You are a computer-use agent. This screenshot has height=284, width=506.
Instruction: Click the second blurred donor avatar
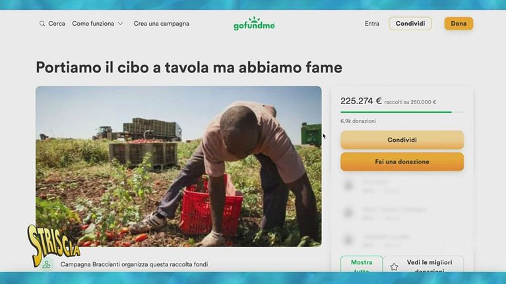(348, 213)
